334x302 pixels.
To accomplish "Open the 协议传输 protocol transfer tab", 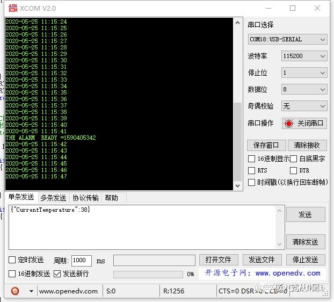I will pos(85,198).
